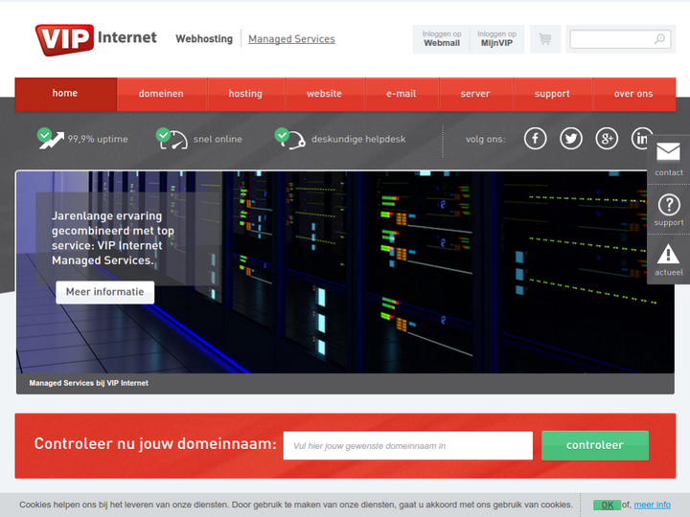Image resolution: width=690 pixels, height=517 pixels.
Task: Click the Controleer nu jouw domeinnaam heading
Action: [155, 444]
